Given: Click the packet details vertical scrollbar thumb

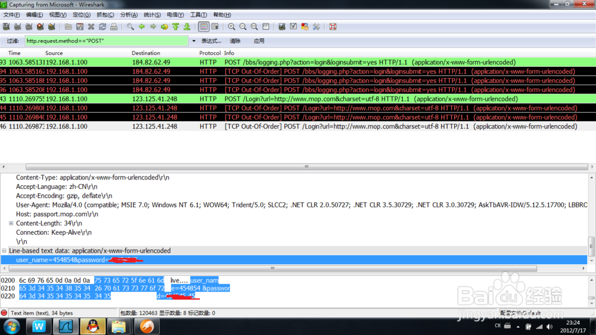Looking at the screenshot, I should point(591,246).
